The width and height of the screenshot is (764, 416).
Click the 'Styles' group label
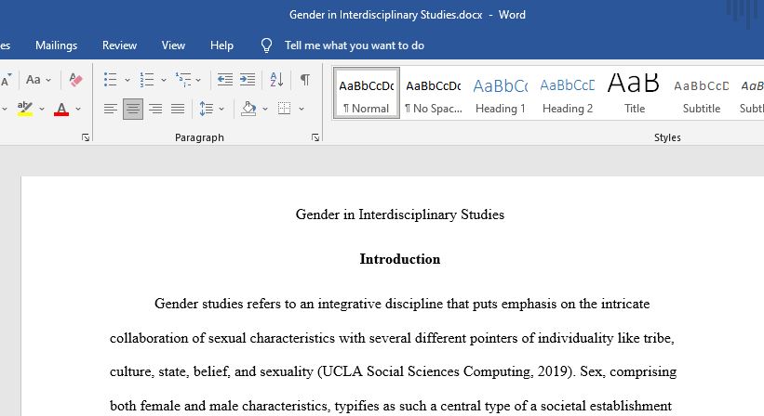pyautogui.click(x=667, y=137)
